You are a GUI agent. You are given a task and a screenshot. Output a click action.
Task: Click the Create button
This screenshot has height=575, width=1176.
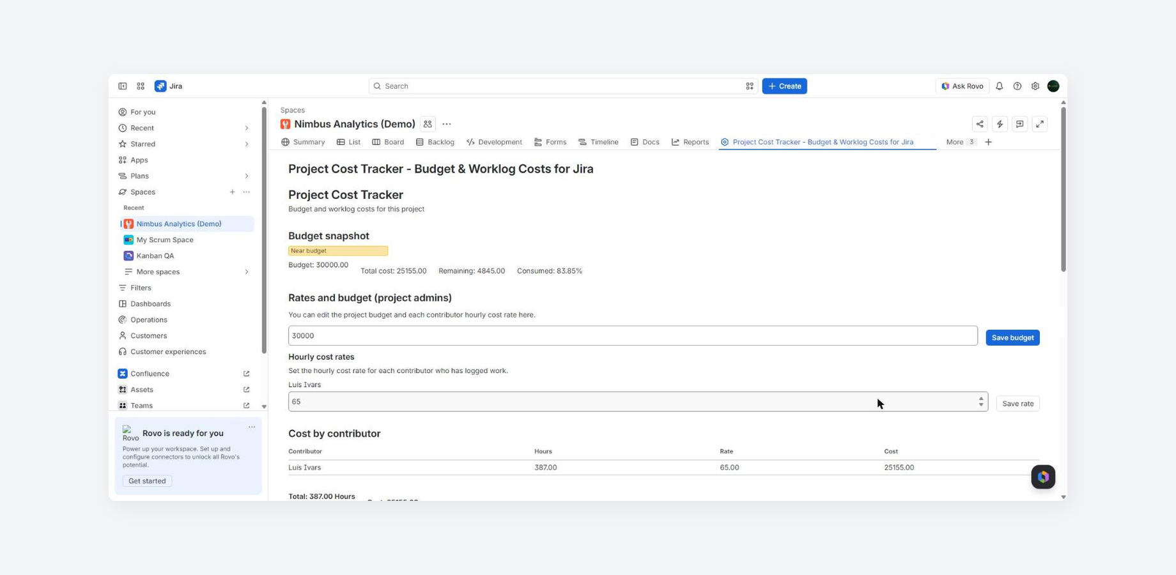(784, 86)
